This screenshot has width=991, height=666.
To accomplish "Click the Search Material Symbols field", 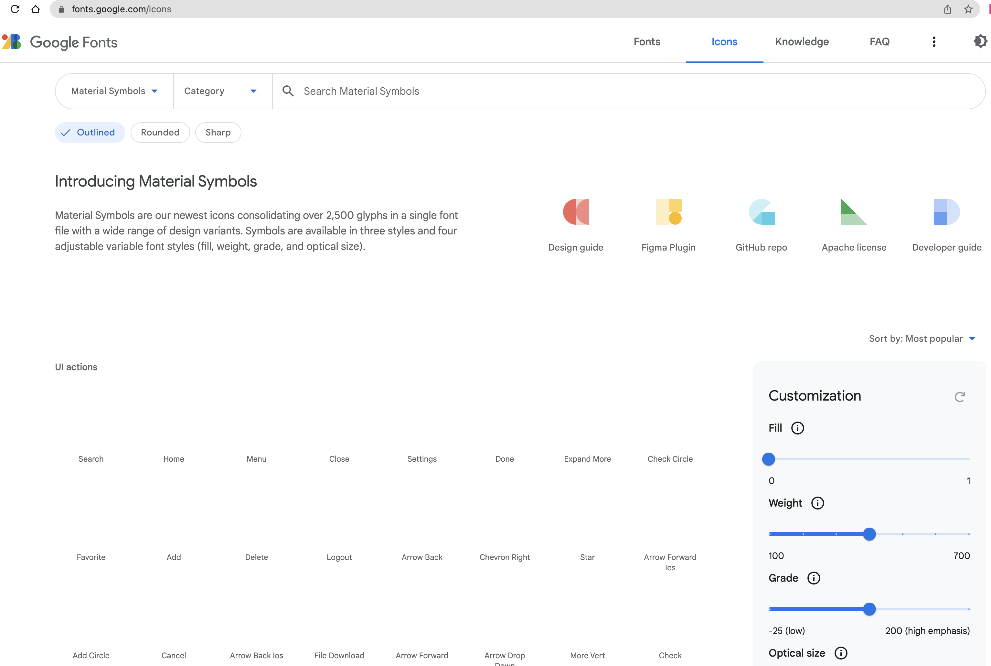I will (425, 91).
